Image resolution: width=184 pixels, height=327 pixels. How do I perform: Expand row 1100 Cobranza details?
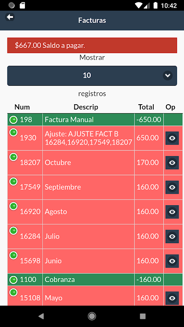(x=13, y=280)
